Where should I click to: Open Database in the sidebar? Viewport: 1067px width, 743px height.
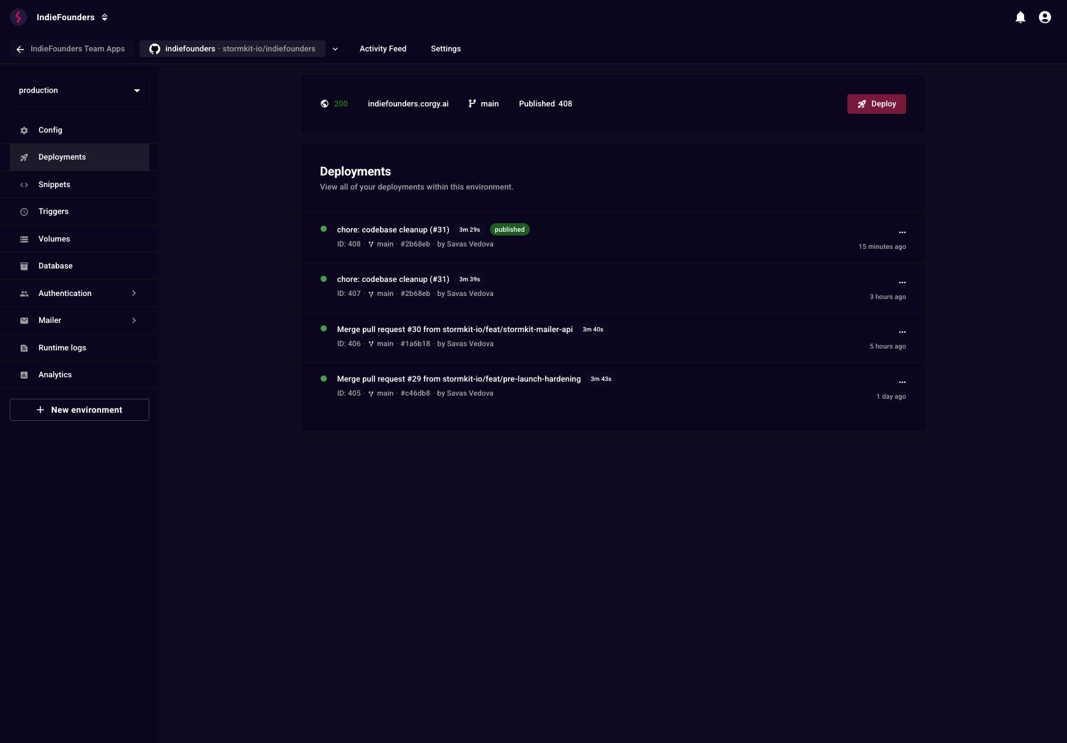tap(80, 266)
